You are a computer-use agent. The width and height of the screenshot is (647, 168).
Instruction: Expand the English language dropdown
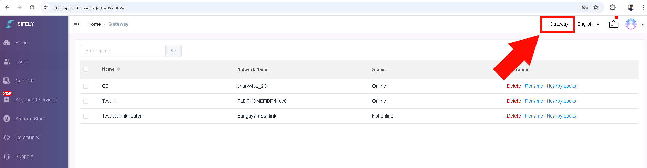click(x=588, y=24)
